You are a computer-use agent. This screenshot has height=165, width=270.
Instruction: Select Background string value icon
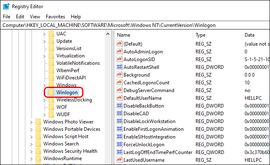click(119, 75)
